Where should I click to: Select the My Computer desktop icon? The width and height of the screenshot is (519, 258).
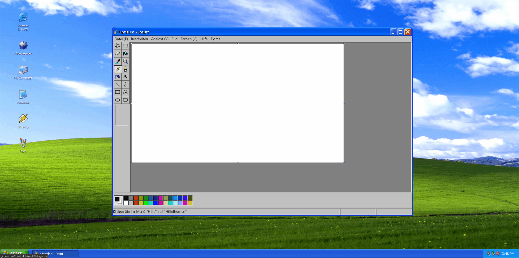point(23,72)
